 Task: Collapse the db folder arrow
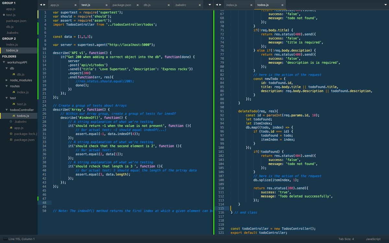[6, 68]
